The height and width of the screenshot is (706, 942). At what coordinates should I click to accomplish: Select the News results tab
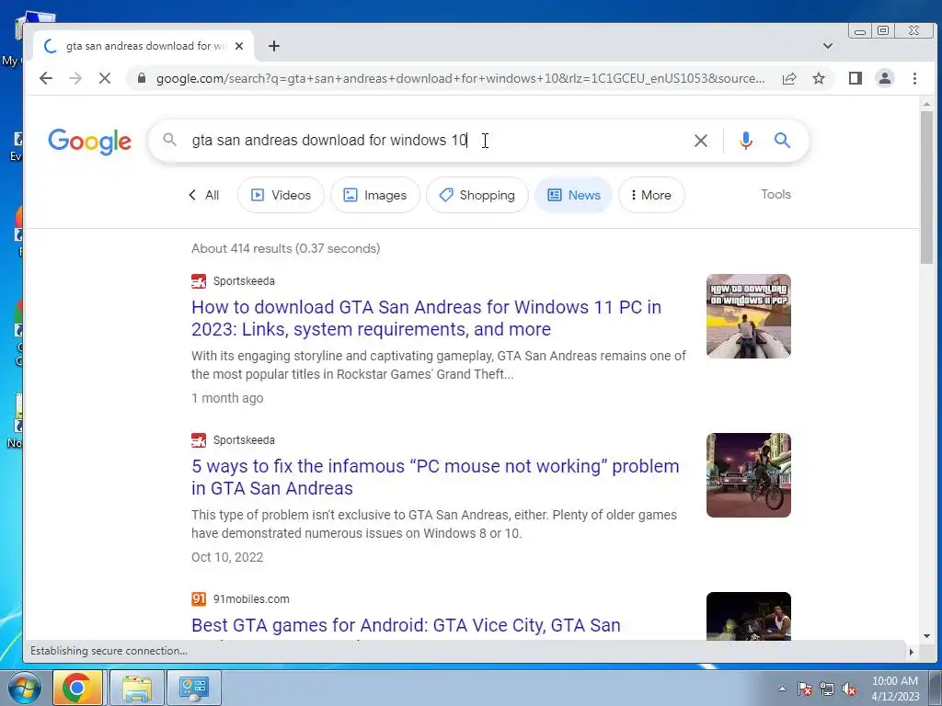tap(573, 195)
